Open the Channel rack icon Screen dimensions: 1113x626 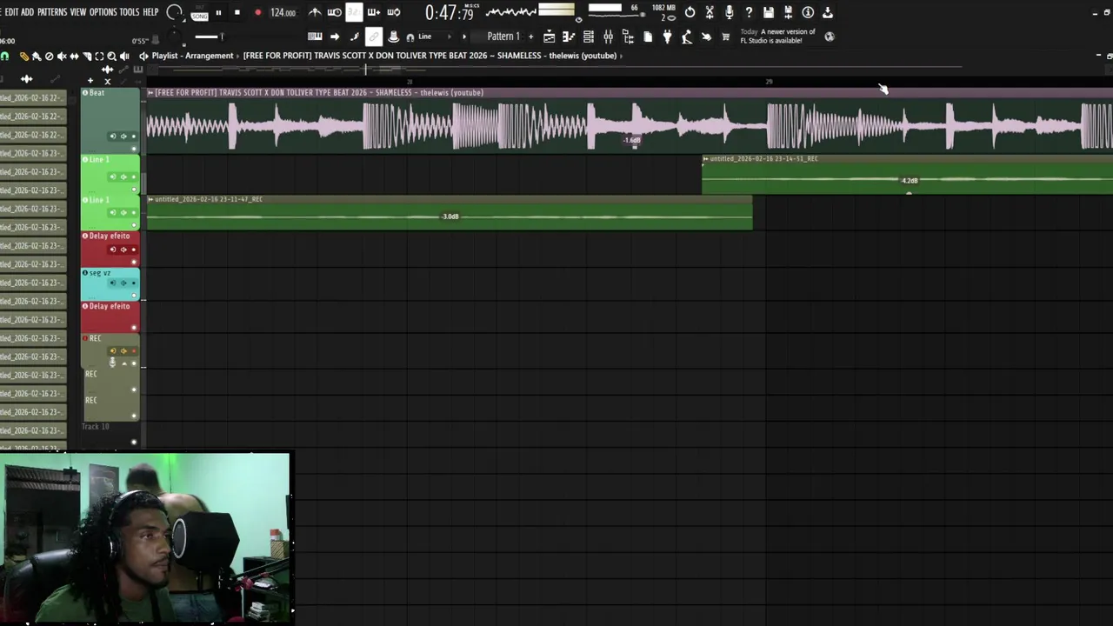tap(589, 37)
